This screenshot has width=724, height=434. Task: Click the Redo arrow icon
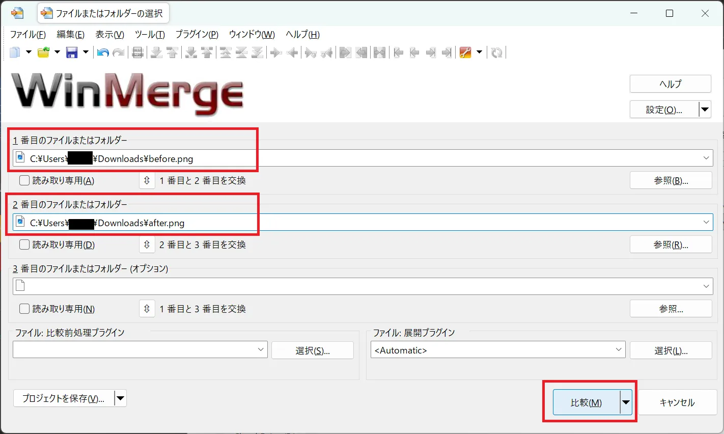(x=119, y=52)
